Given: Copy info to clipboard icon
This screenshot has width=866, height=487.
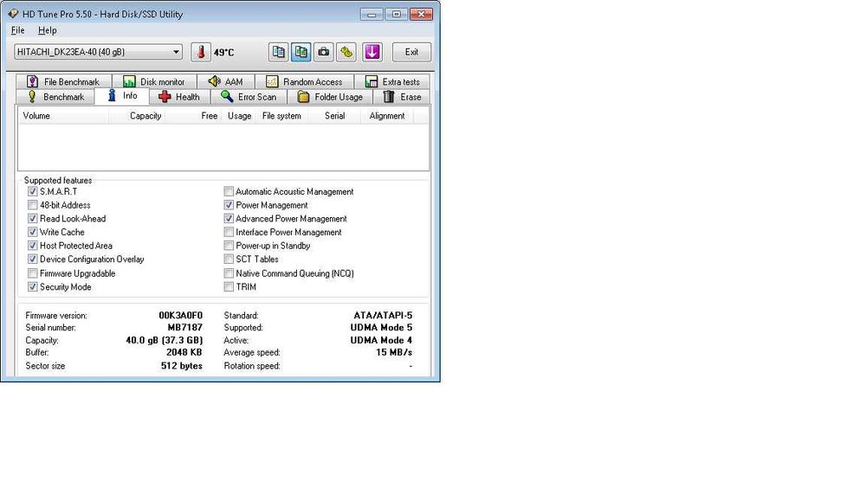Looking at the screenshot, I should tap(278, 52).
